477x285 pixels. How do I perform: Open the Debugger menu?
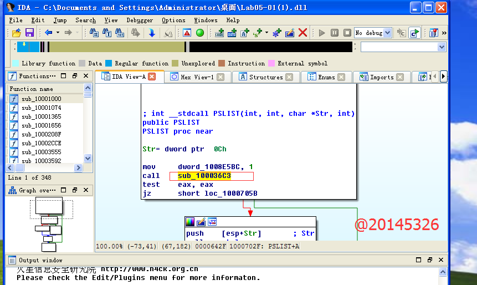coord(140,20)
